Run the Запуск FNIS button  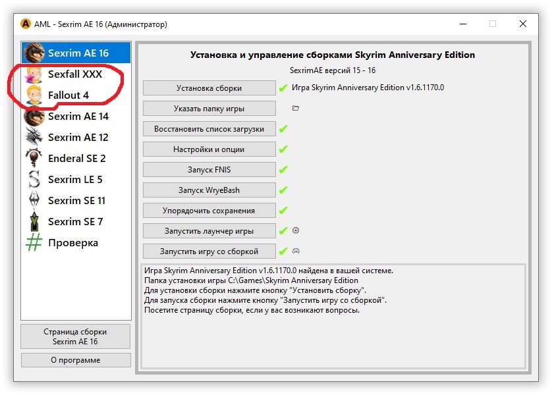pos(209,170)
